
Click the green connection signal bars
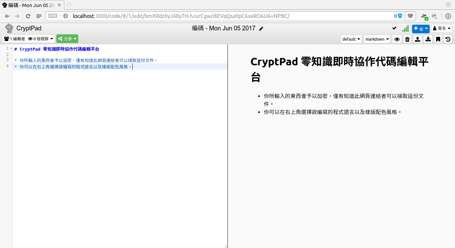pos(405,28)
